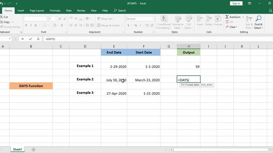
Task: Open Conditional Formatting menu
Action: pyautogui.click(x=164, y=22)
